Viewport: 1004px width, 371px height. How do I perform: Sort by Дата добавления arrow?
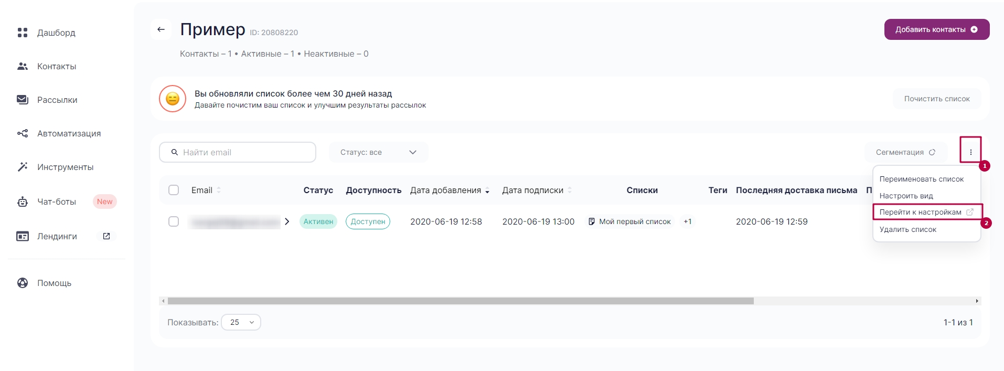pyautogui.click(x=487, y=190)
